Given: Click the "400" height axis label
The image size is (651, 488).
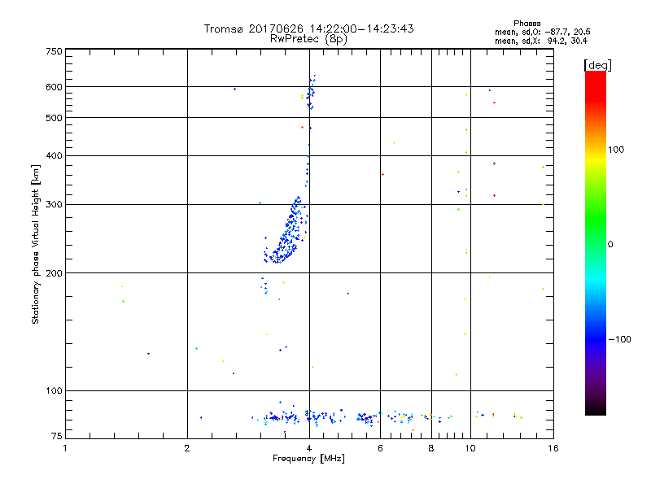Looking at the screenshot, I should click(x=54, y=155).
